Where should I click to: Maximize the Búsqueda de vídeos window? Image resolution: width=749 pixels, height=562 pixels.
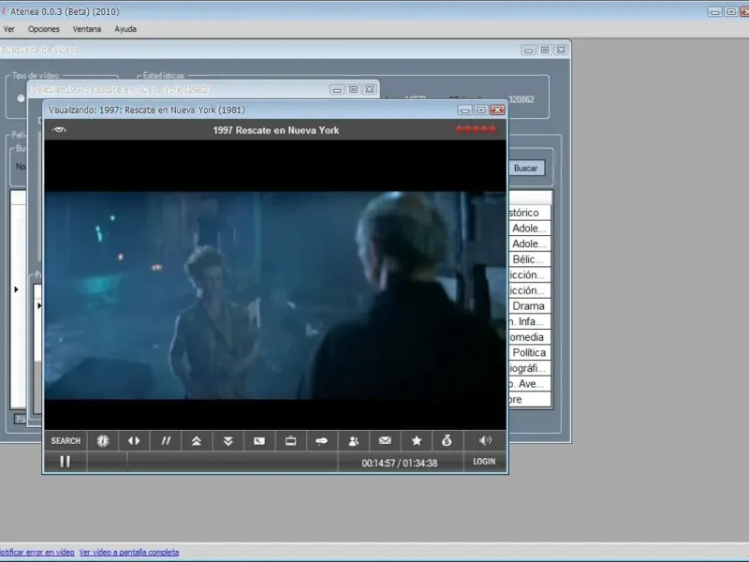click(x=545, y=50)
